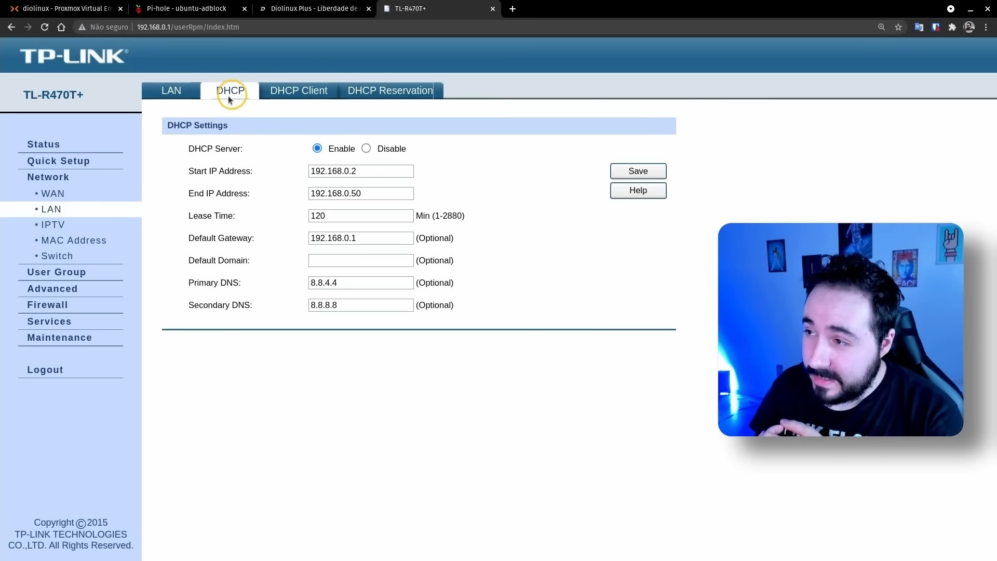Expand the Firewall sidebar menu
The height and width of the screenshot is (561, 997).
[x=48, y=305]
